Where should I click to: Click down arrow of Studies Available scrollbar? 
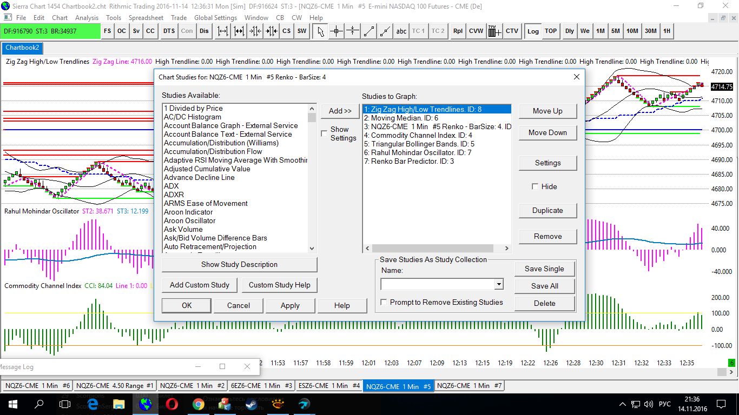tap(312, 248)
